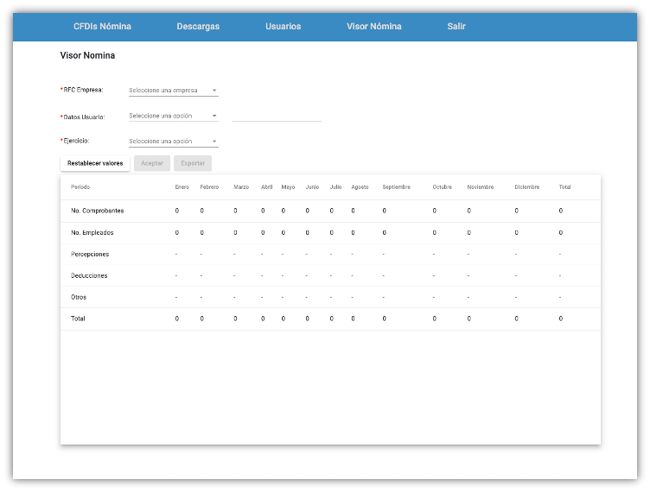Viewport: 650px width, 492px height.
Task: Select the Total row label
Action: click(78, 319)
